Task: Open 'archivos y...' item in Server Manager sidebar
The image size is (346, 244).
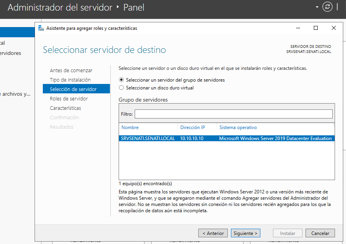Action: point(15,94)
